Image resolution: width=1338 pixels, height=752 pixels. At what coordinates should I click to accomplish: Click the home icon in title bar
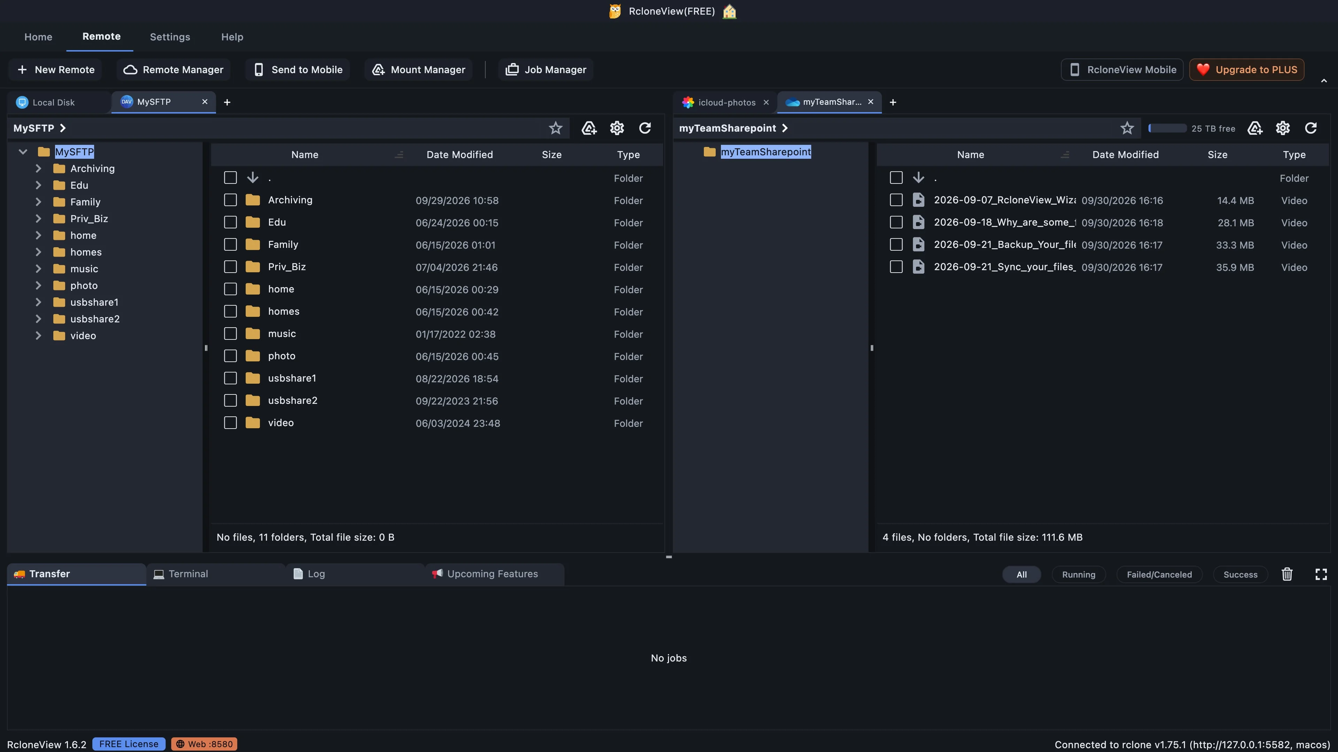tap(729, 11)
